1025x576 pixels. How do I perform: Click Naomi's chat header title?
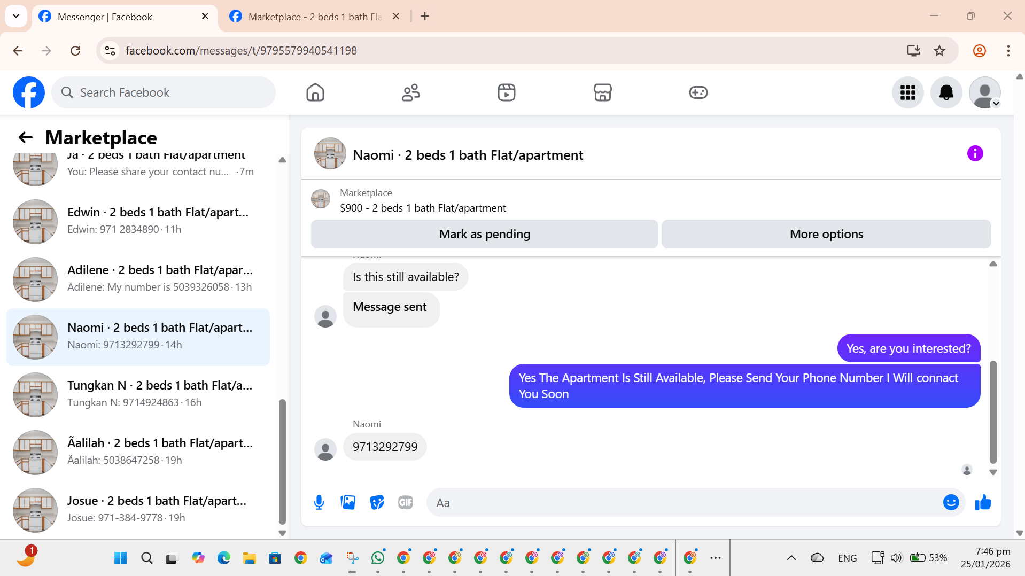tap(468, 155)
